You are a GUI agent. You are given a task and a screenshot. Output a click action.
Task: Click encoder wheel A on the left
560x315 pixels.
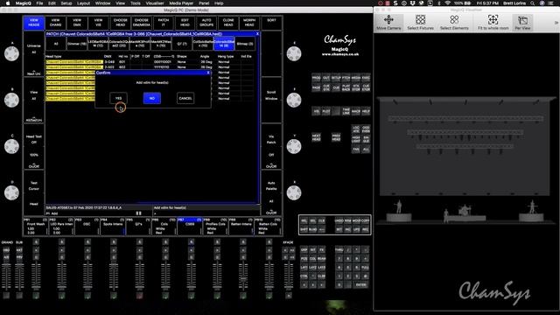[x=11, y=54]
